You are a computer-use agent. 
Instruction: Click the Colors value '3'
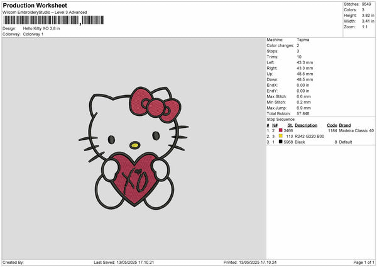tap(363, 10)
